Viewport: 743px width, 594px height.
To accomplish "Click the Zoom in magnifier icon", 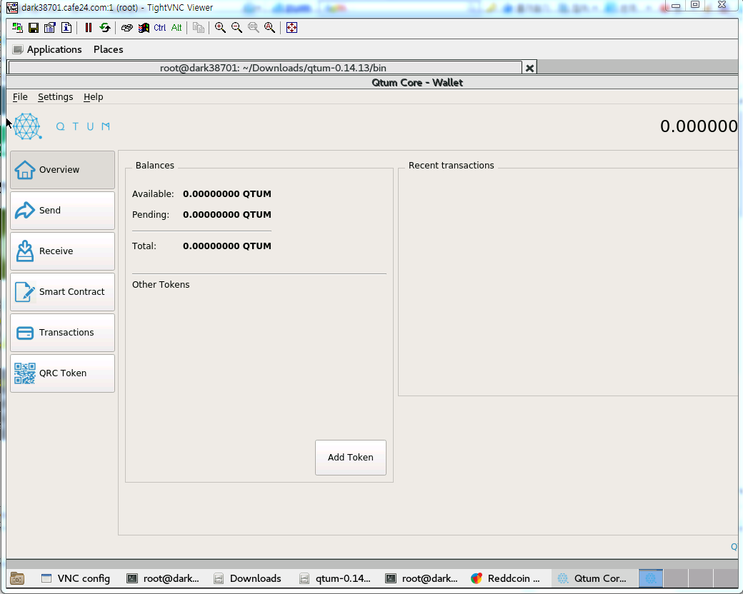I will (x=220, y=28).
